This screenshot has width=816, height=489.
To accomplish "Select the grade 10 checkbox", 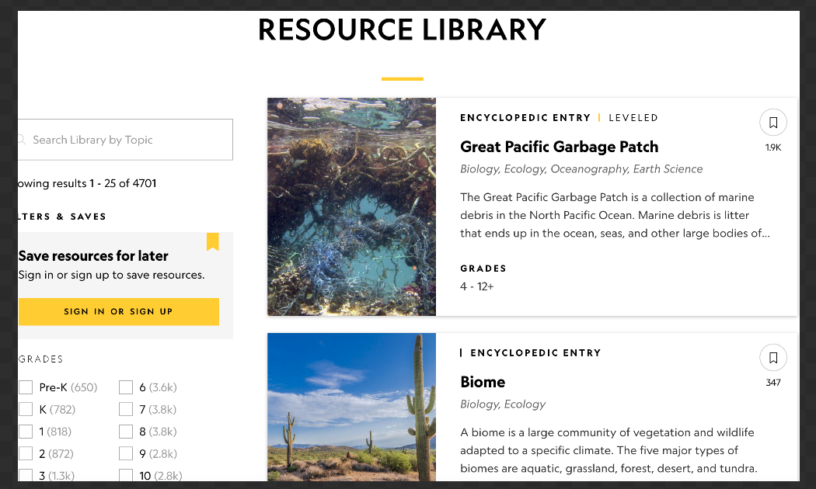I will 126,475.
